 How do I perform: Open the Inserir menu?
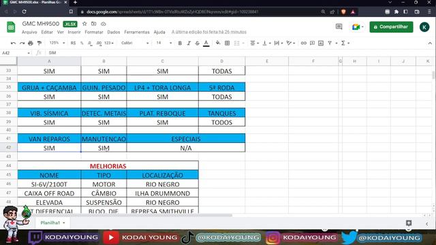[x=74, y=32]
